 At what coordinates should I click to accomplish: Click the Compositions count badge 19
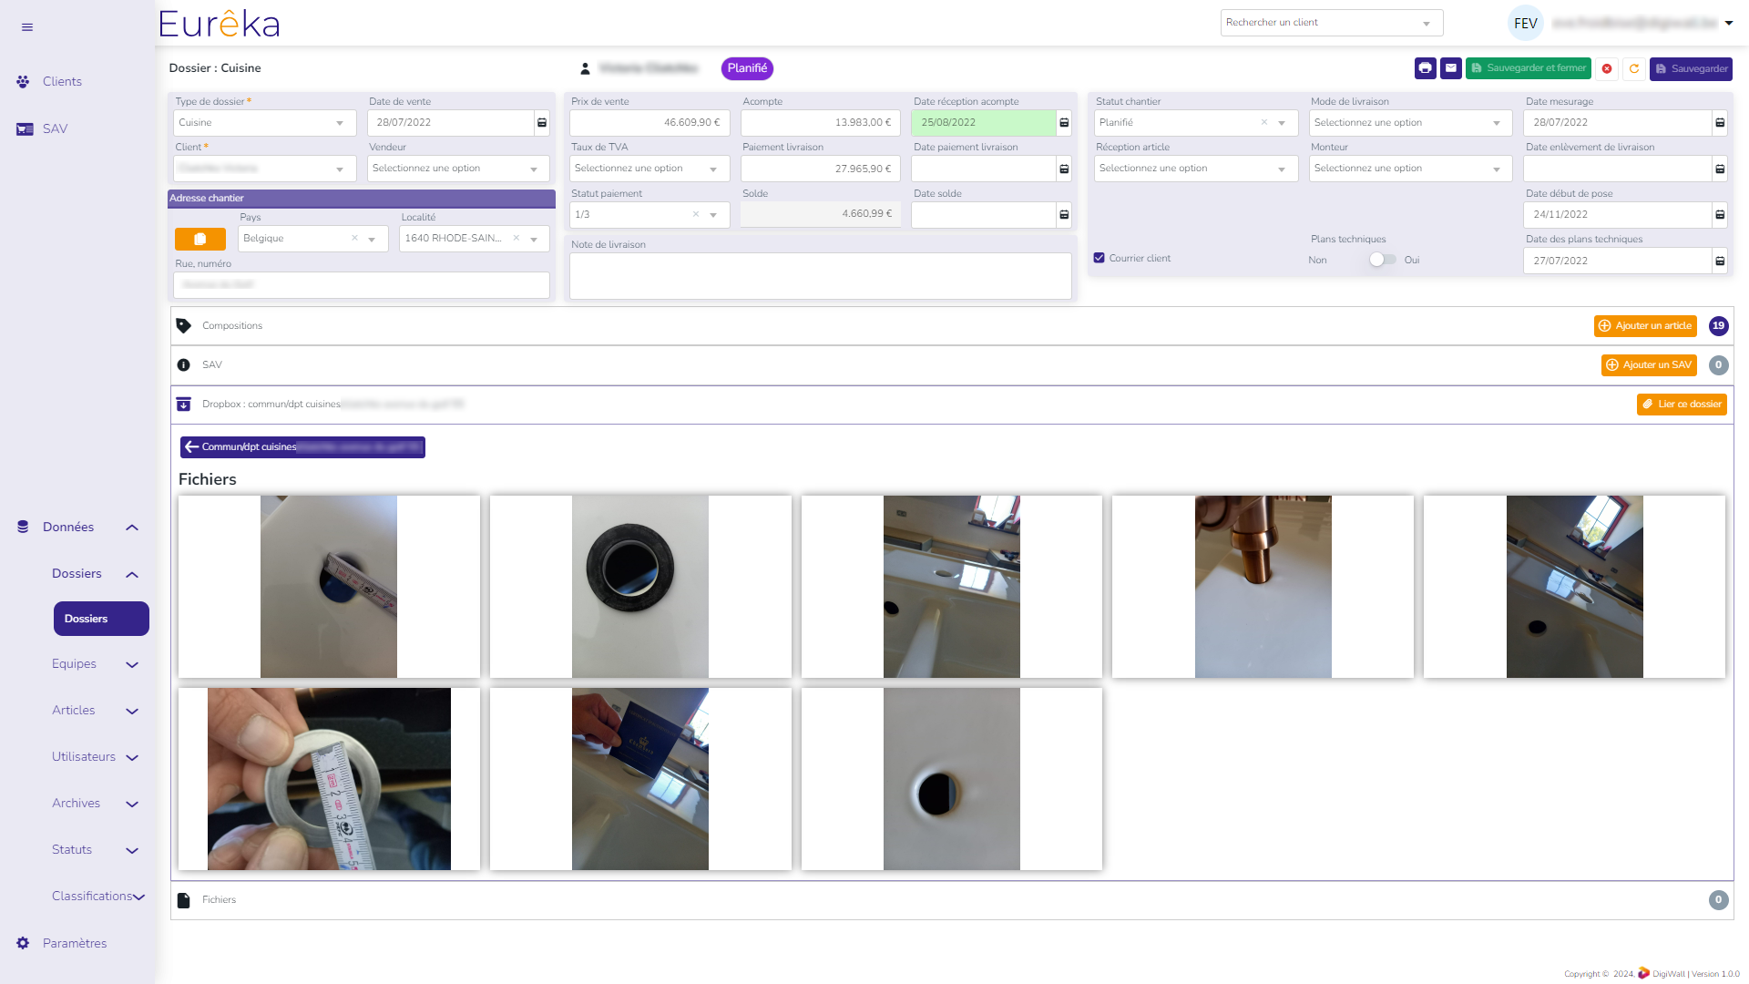pos(1719,326)
